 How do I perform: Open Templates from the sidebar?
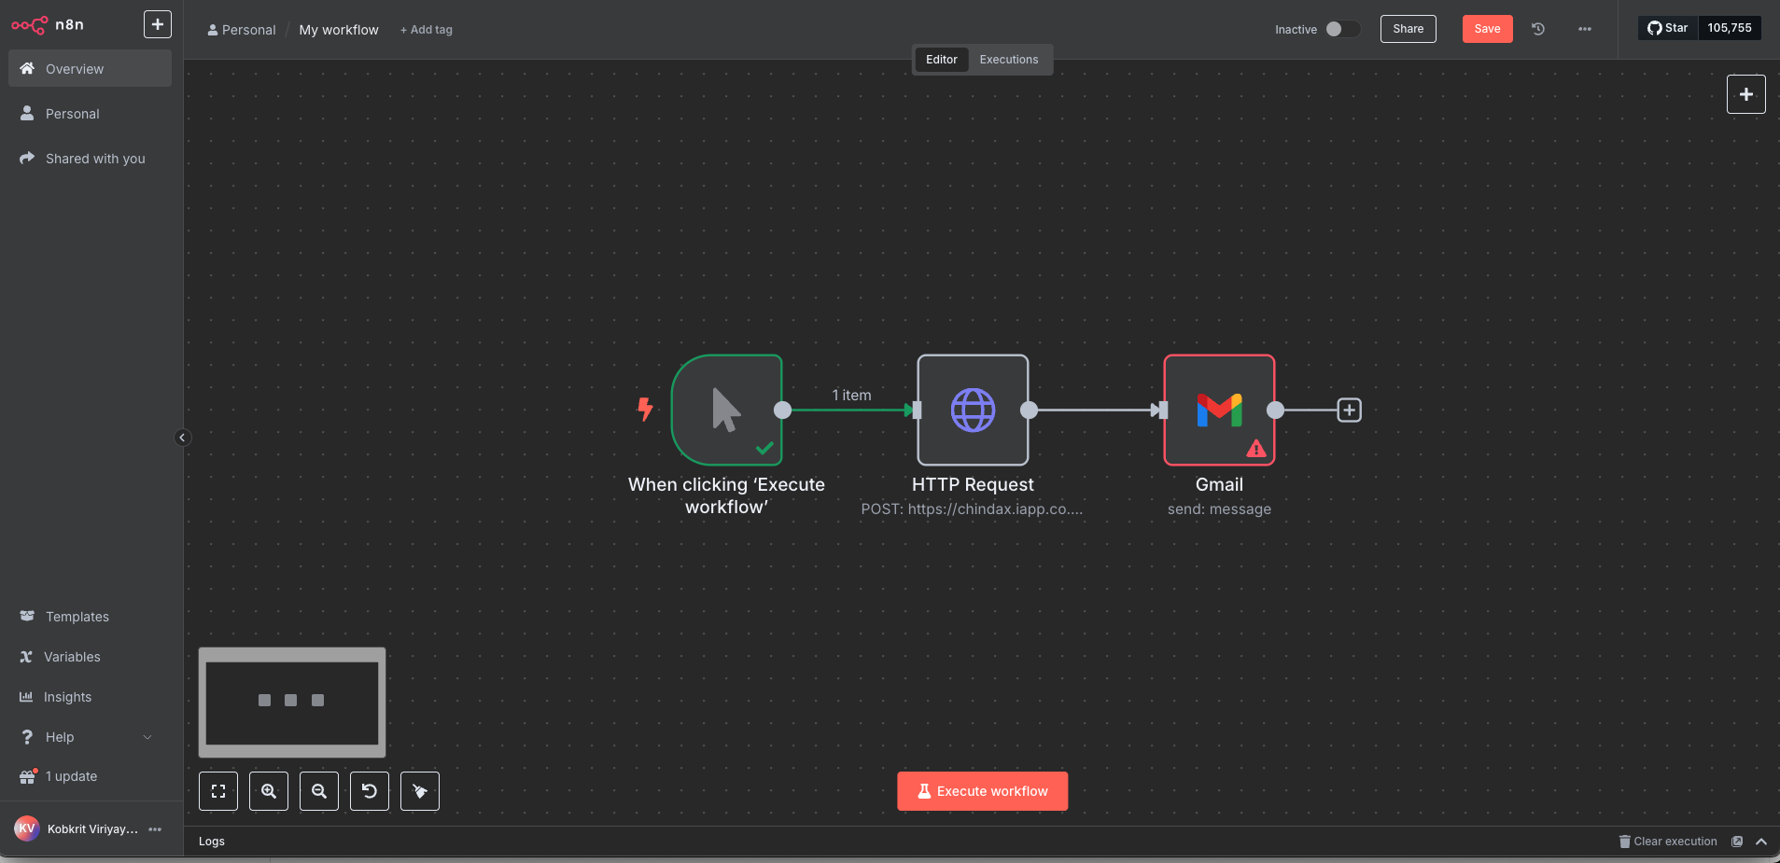click(77, 617)
